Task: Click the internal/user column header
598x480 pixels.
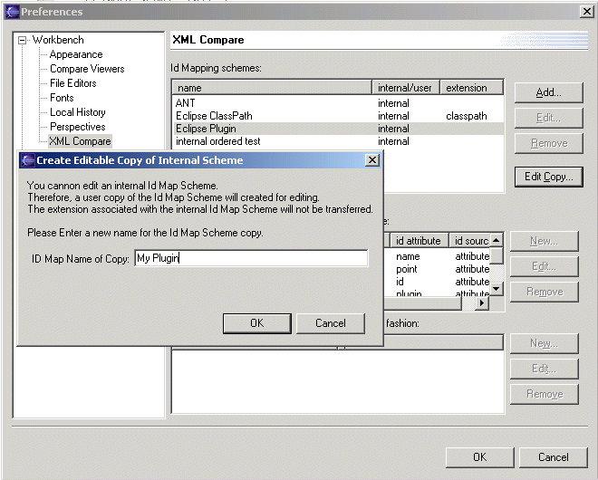Action: 406,88
